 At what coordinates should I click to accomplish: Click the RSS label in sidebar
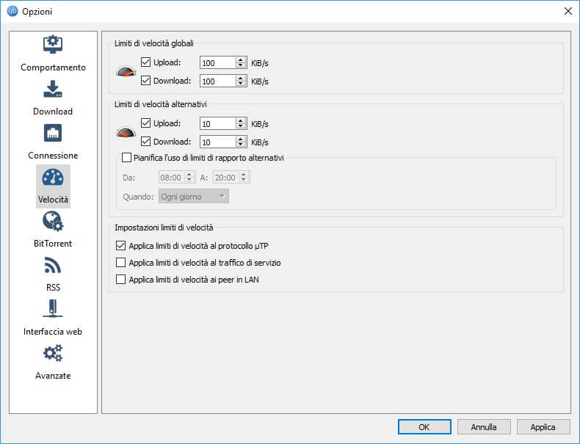(x=53, y=287)
